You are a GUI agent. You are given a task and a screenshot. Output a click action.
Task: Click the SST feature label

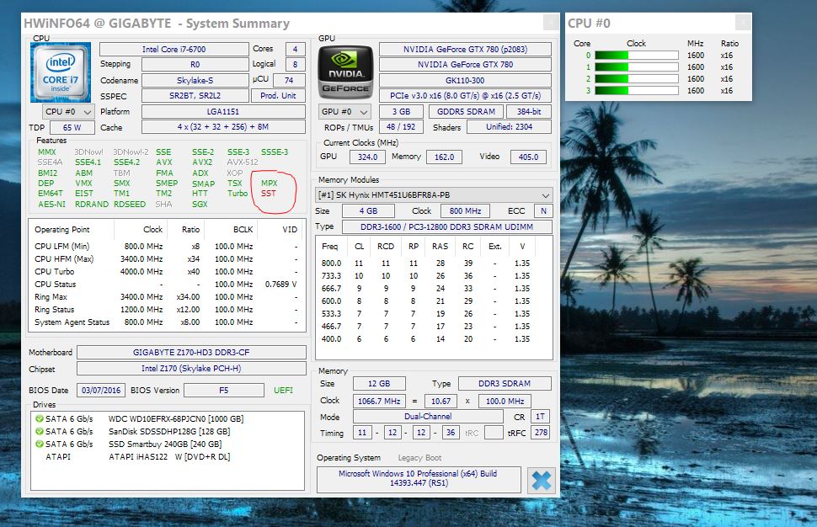click(x=269, y=193)
